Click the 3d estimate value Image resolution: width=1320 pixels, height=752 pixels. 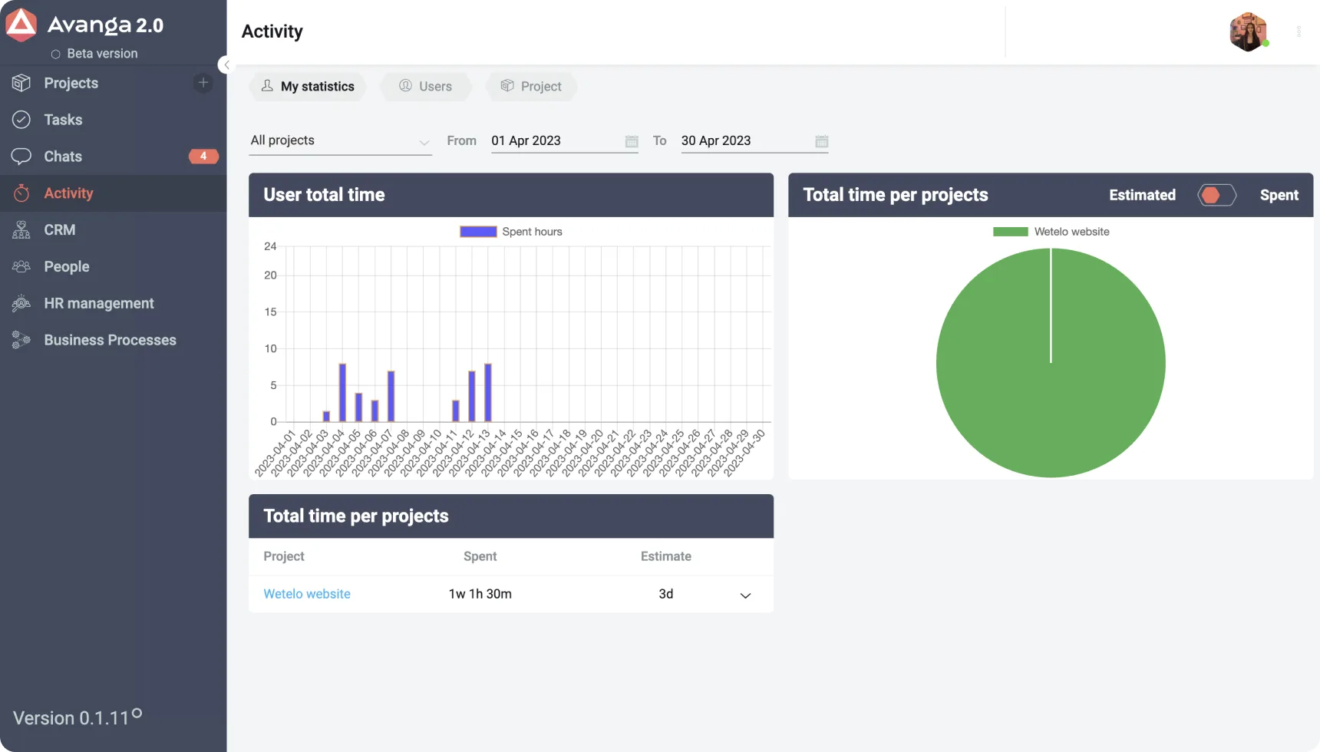click(x=666, y=594)
